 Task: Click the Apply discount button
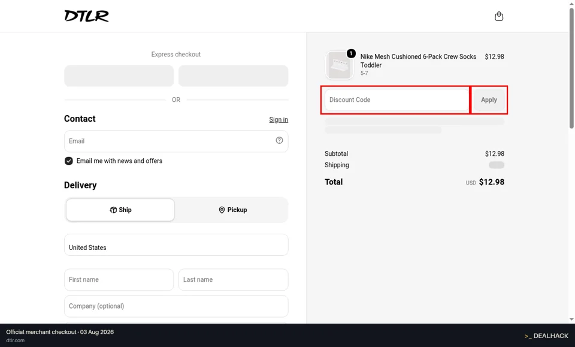coord(489,99)
